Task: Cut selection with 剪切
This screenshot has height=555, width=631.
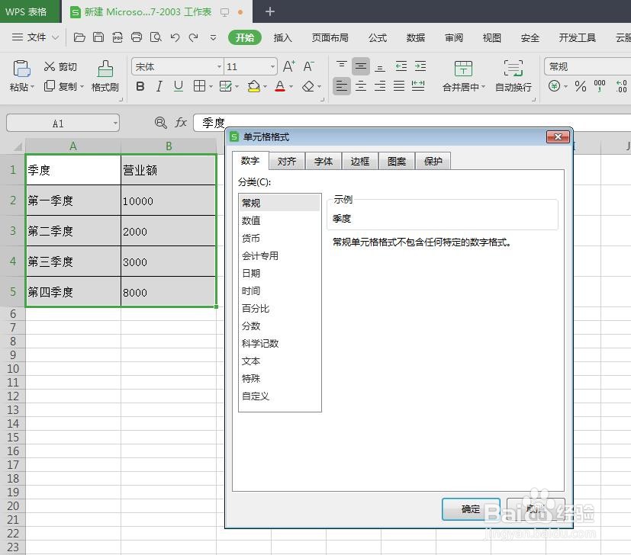Action: tap(60, 66)
